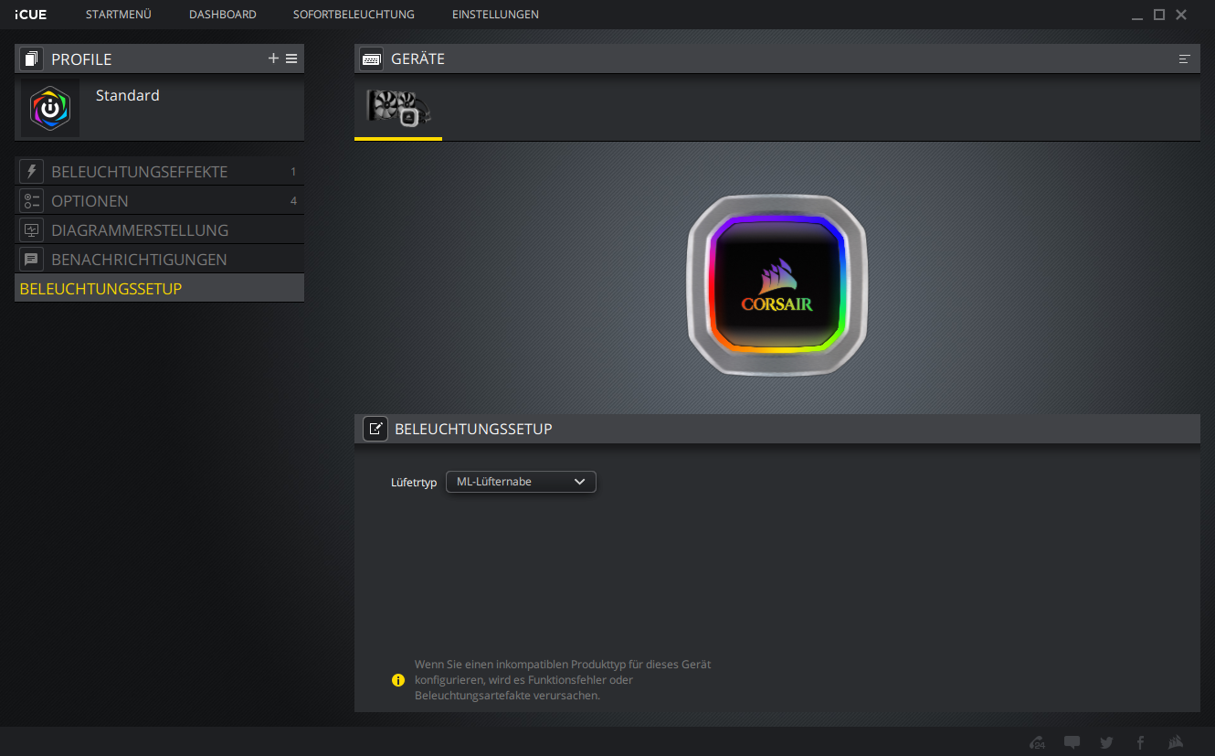Click the Standard profile icon
This screenshot has height=756, width=1215.
(x=50, y=108)
